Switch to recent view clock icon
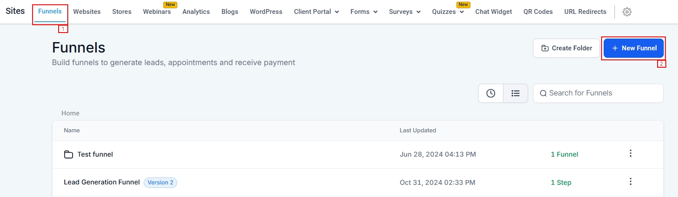 491,93
